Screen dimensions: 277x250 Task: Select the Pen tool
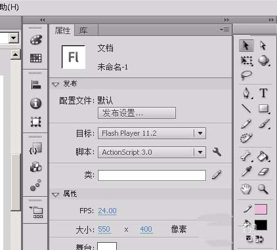(247, 93)
